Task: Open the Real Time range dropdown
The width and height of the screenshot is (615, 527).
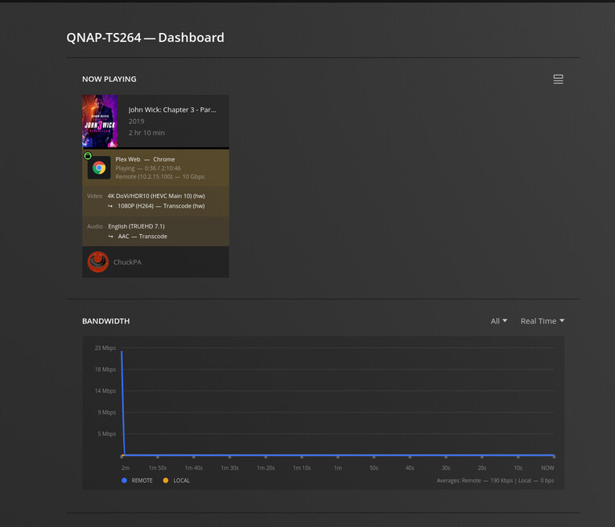Action: 543,321
